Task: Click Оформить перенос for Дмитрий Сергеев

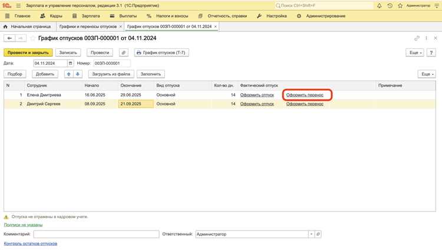Action: pyautogui.click(x=305, y=104)
